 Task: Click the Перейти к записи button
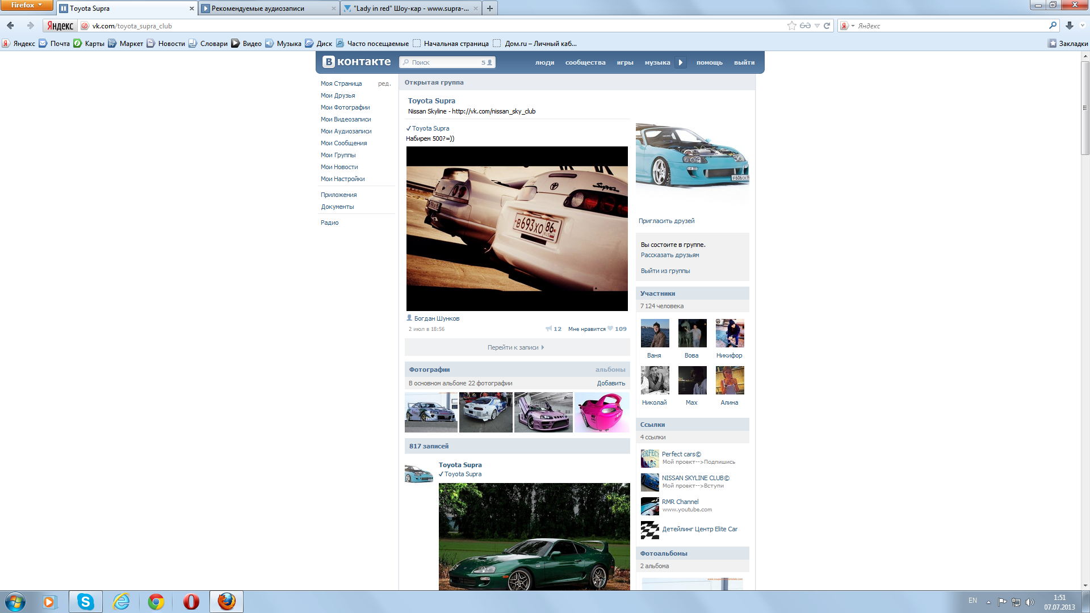click(x=517, y=347)
